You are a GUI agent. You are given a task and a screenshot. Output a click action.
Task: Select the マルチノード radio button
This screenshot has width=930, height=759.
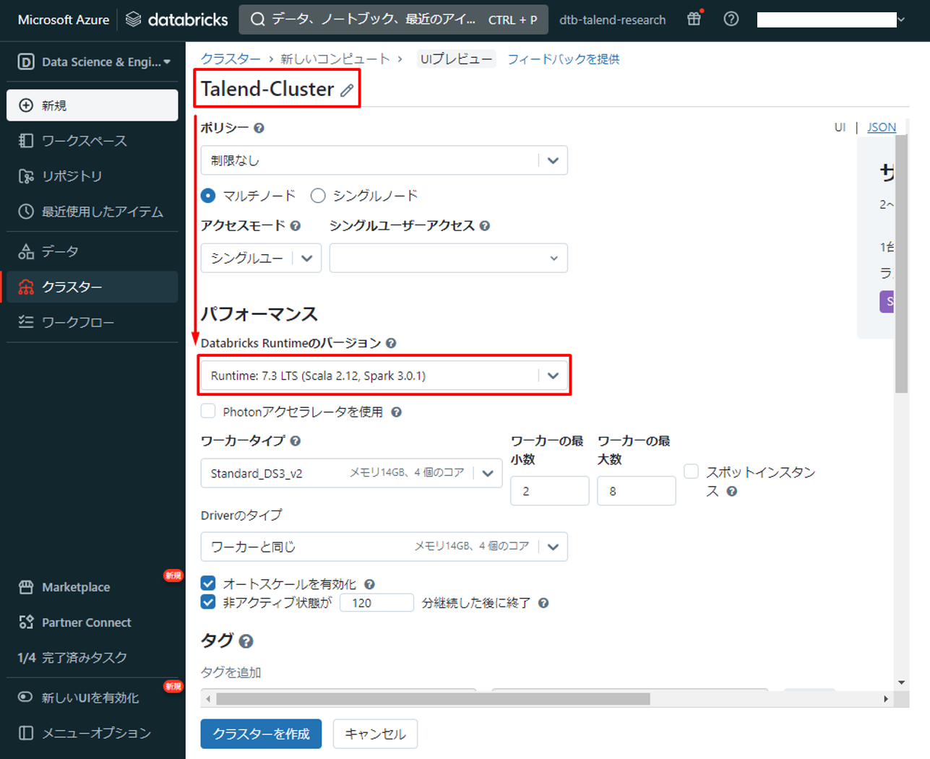pos(208,196)
